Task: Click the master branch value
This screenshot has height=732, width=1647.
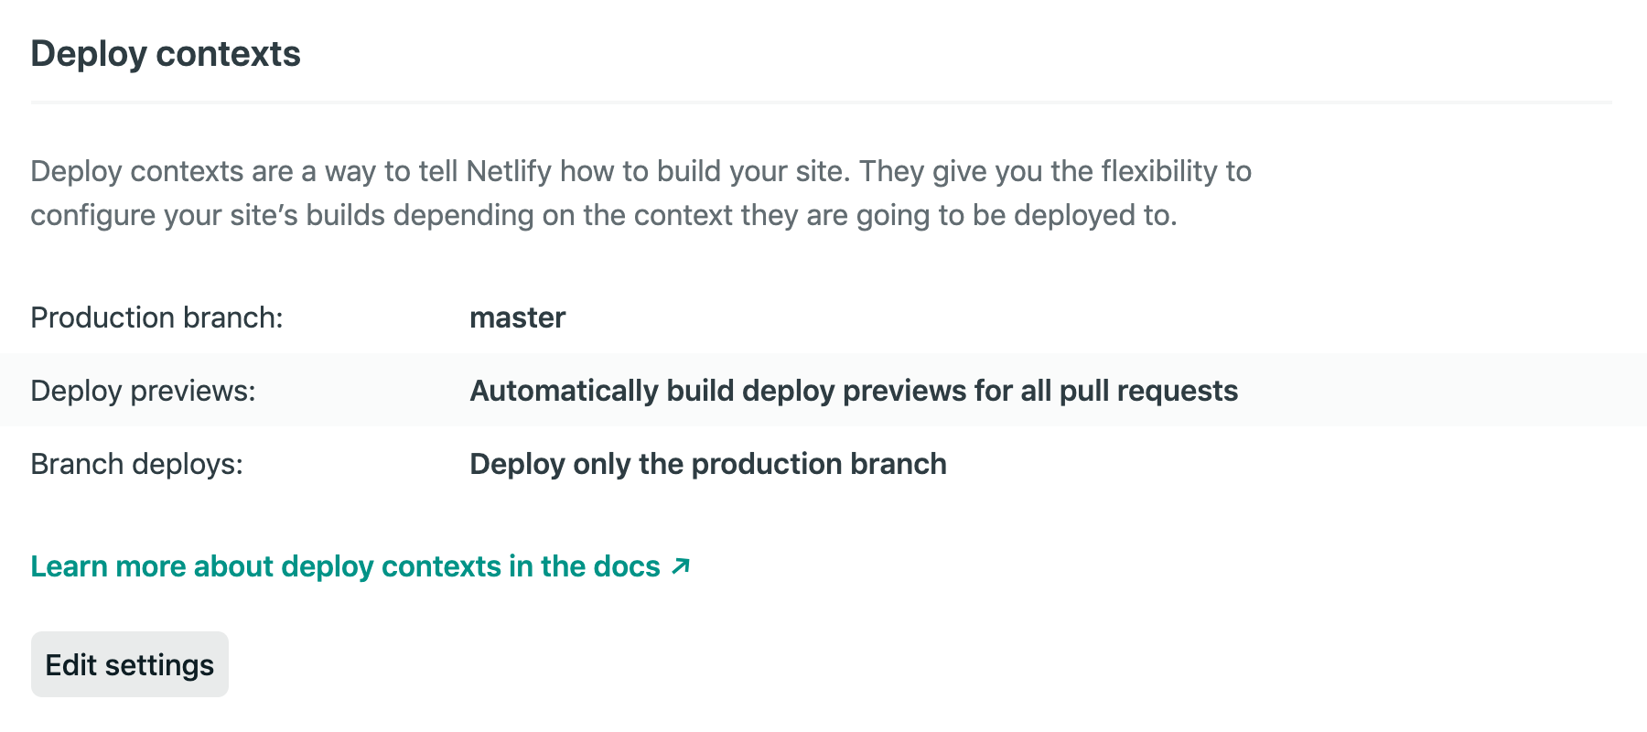Action: click(517, 318)
